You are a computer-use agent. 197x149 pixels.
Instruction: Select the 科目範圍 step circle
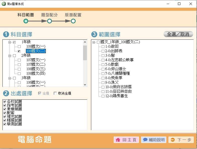click(x=26, y=21)
